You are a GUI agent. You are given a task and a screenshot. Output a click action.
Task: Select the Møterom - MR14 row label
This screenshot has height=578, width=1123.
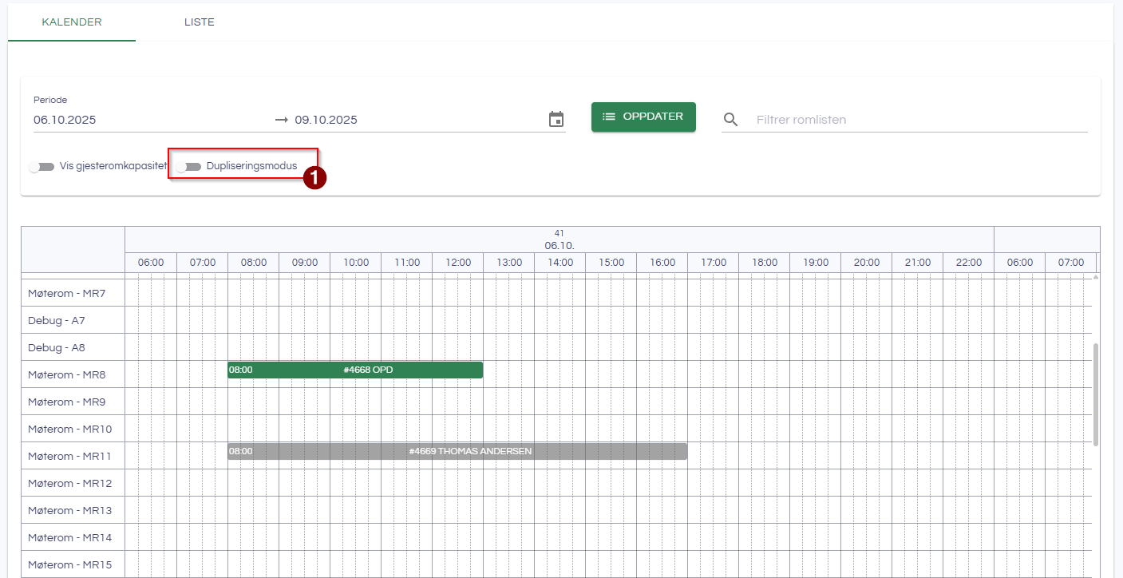pos(73,537)
